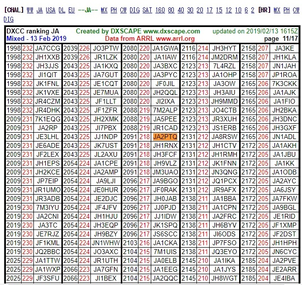
Task: Open the PH link before the SAT link
Action: 113,10
